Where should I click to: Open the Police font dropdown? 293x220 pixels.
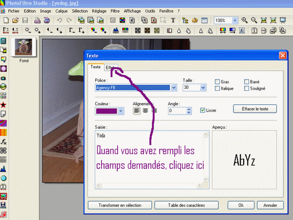(x=174, y=87)
